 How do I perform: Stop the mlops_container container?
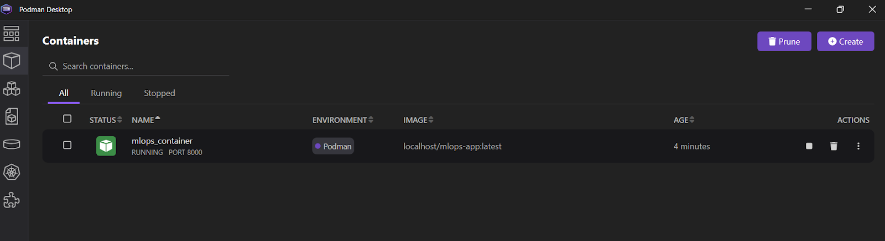click(809, 146)
